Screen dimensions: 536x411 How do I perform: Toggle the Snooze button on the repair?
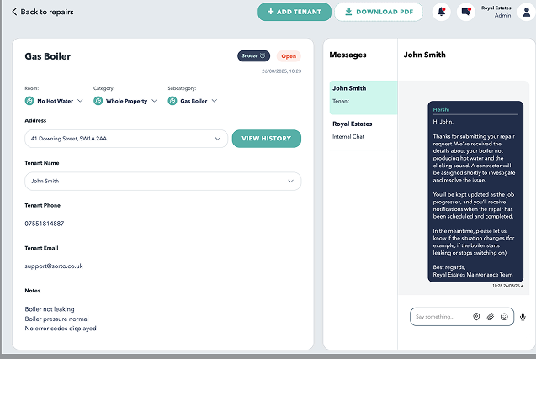click(x=253, y=56)
